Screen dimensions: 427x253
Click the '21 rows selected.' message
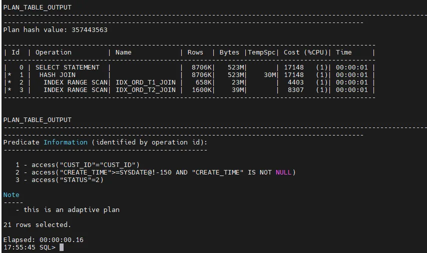[37, 224]
